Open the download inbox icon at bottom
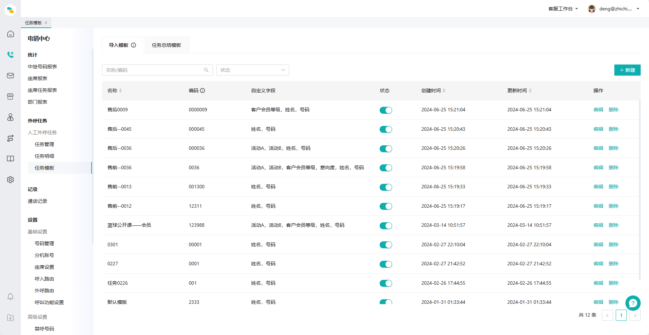Image resolution: width=649 pixels, height=335 pixels. [10, 318]
